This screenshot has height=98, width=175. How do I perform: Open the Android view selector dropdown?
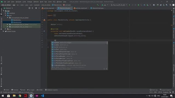tap(8, 8)
